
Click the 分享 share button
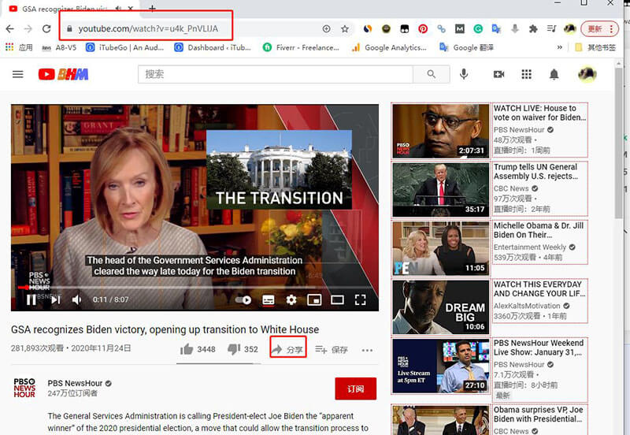(287, 349)
